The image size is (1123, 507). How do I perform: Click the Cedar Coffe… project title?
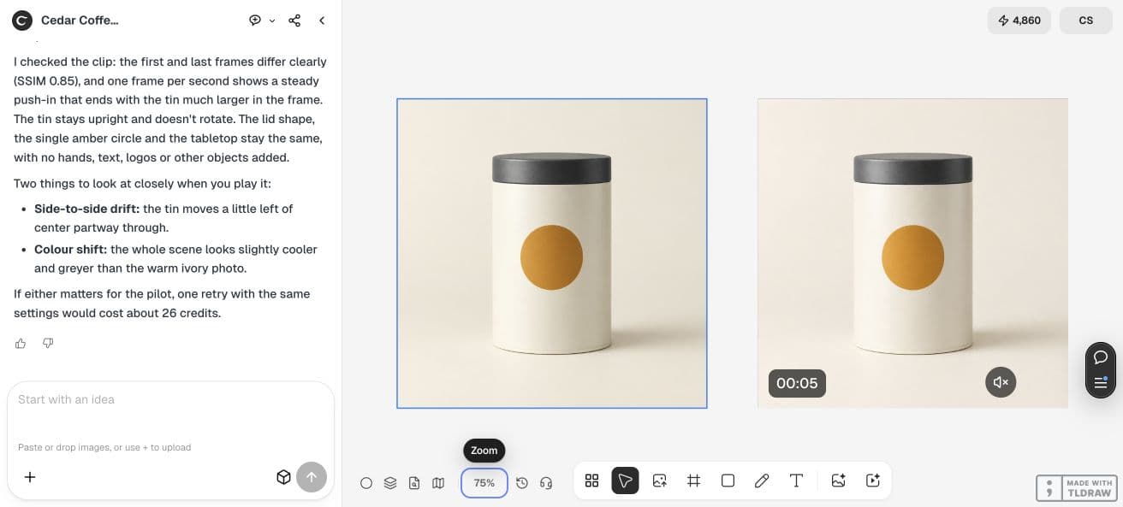[x=80, y=21]
